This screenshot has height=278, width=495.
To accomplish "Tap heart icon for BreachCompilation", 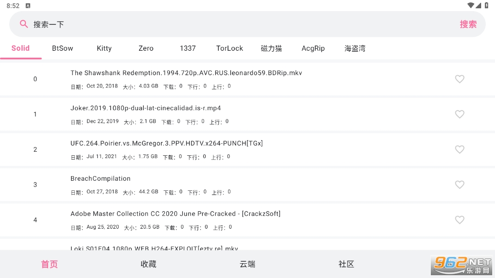I will point(459,185).
